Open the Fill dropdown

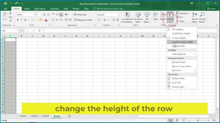pos(180,17)
